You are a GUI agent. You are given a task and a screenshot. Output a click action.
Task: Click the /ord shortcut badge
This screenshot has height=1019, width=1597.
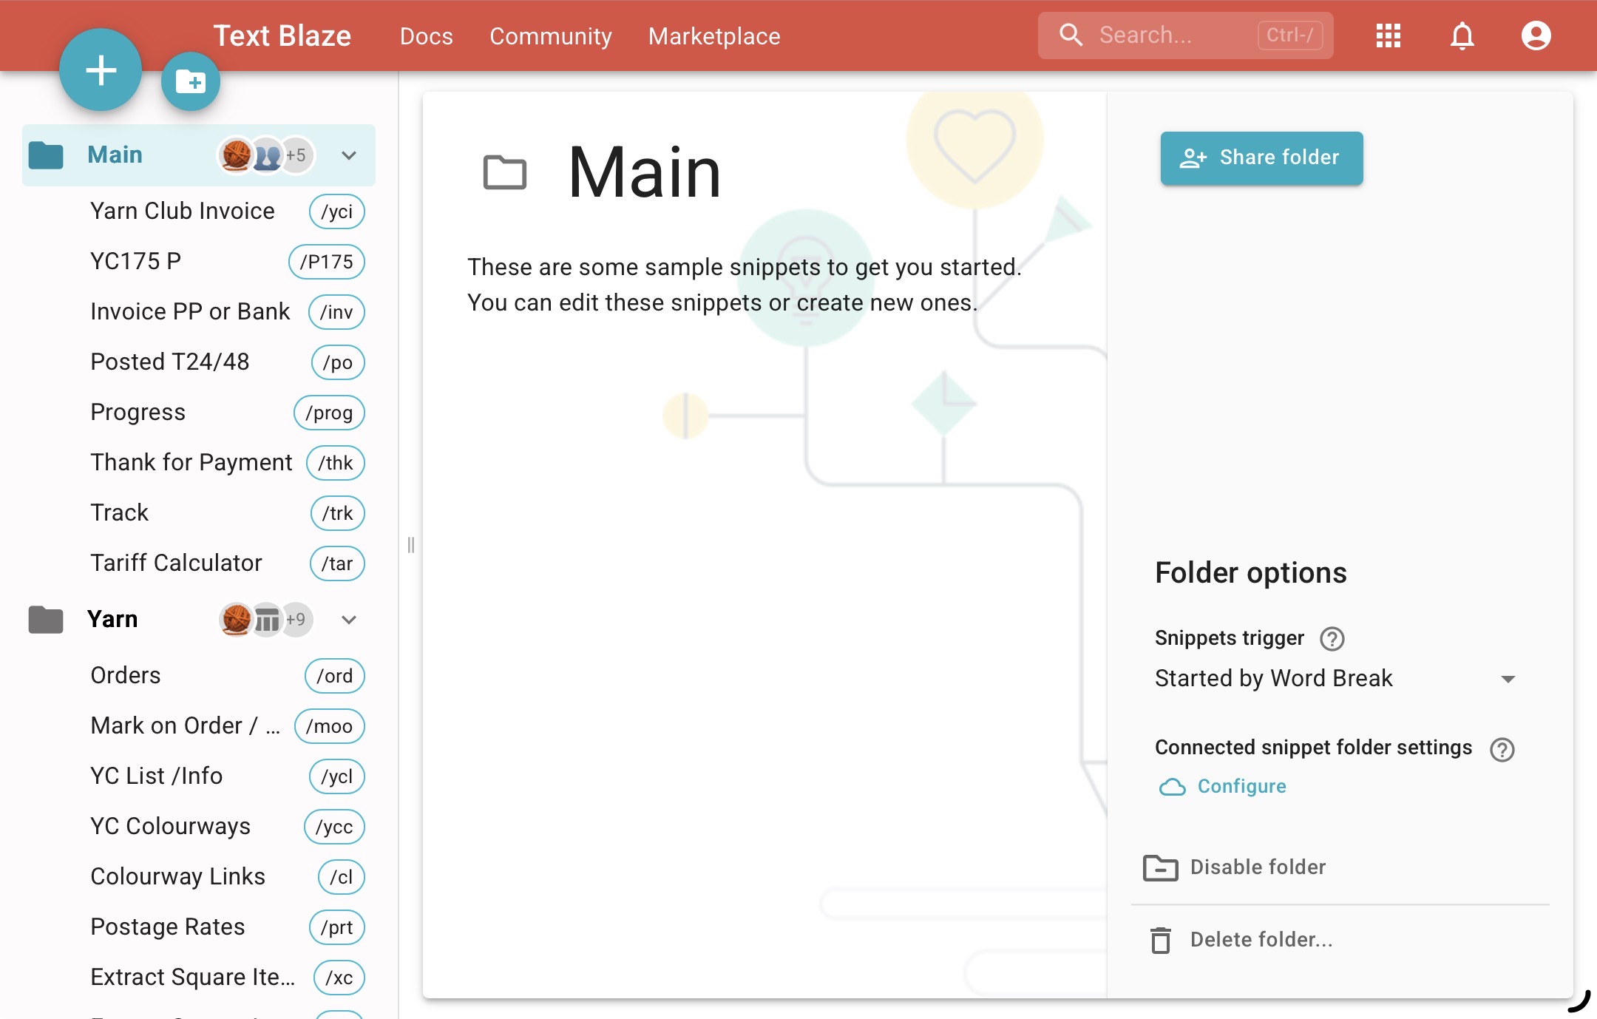click(x=335, y=676)
